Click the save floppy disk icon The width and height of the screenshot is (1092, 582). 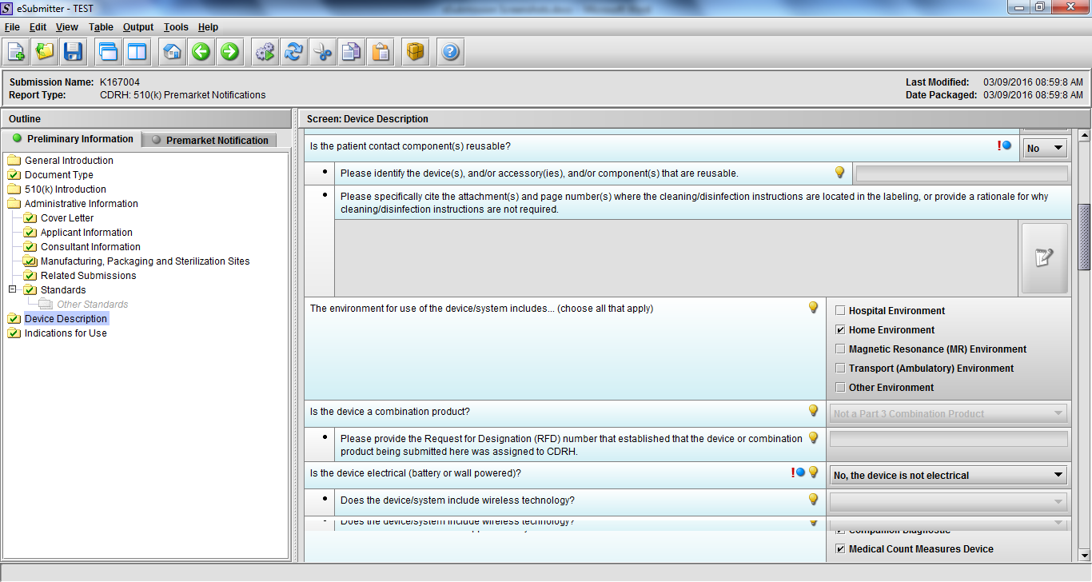74,52
